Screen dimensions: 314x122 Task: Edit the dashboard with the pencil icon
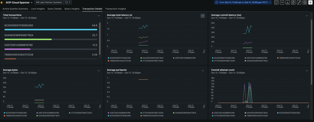299,2
